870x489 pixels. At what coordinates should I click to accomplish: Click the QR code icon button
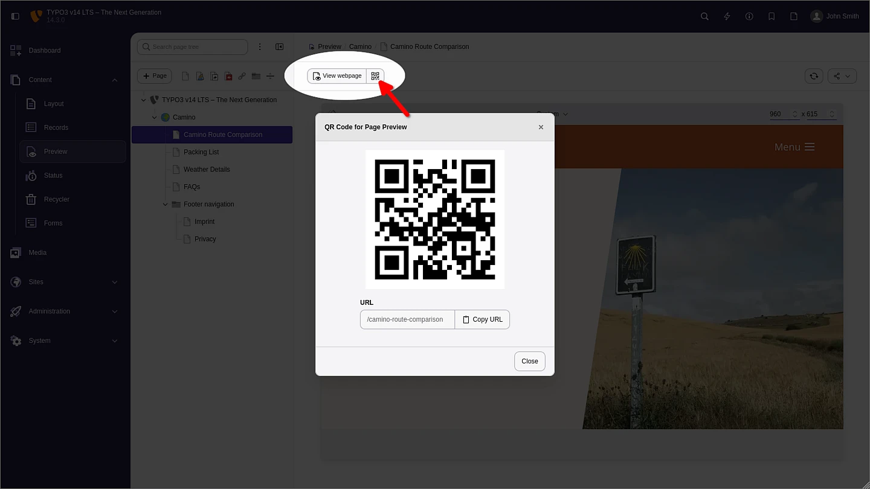click(375, 76)
